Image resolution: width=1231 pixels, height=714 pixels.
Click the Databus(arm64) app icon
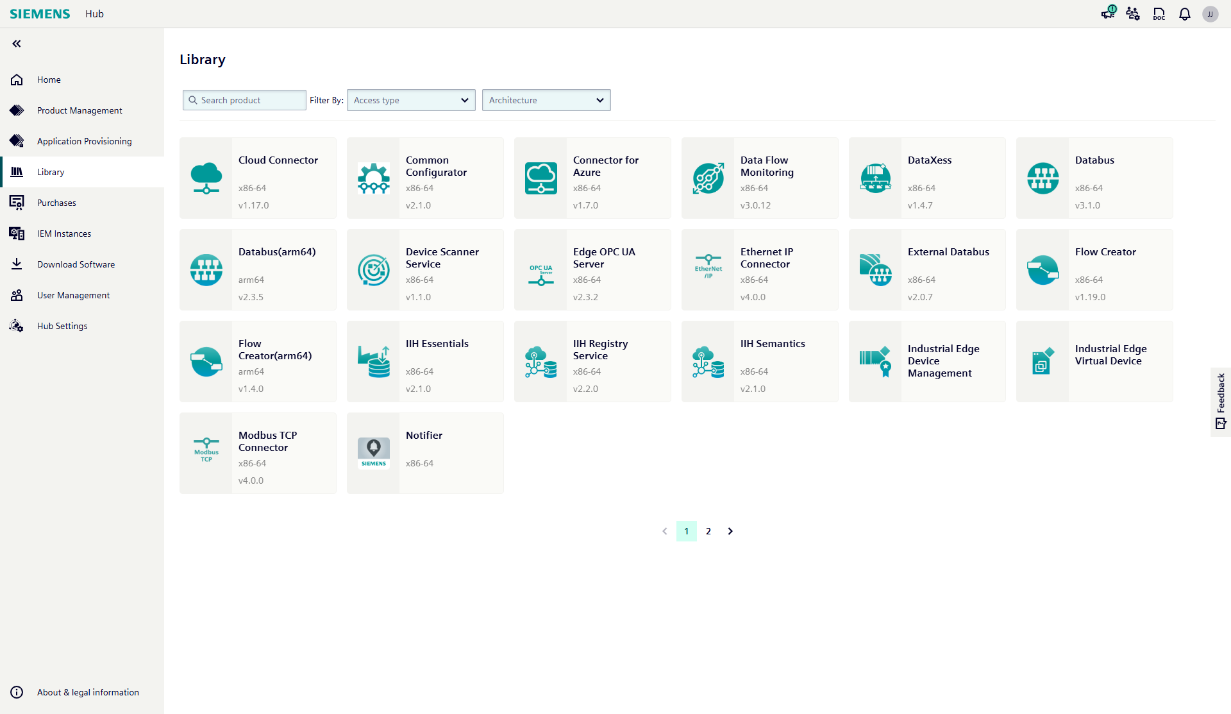206,270
